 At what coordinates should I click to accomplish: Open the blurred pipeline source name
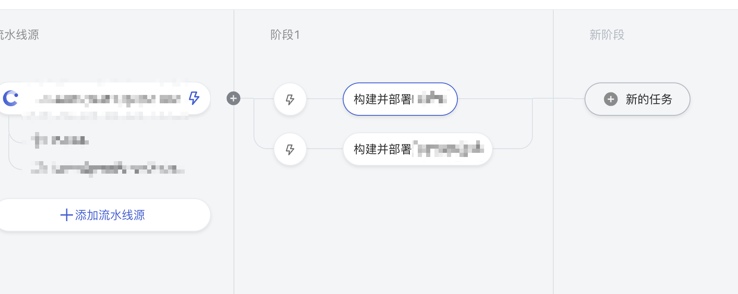[108, 99]
